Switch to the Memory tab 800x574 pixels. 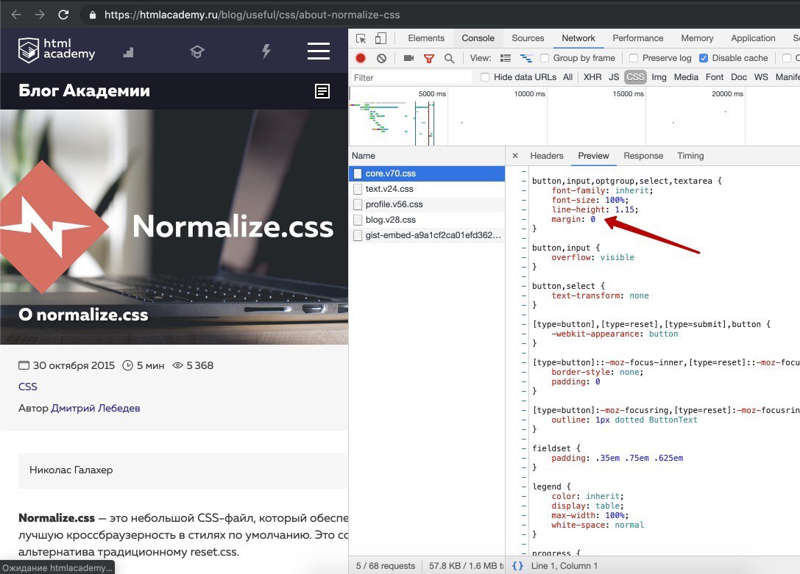pyautogui.click(x=697, y=38)
